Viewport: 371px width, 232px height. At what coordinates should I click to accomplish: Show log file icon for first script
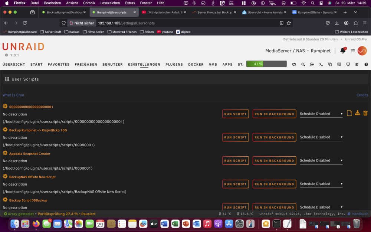[x=349, y=113]
